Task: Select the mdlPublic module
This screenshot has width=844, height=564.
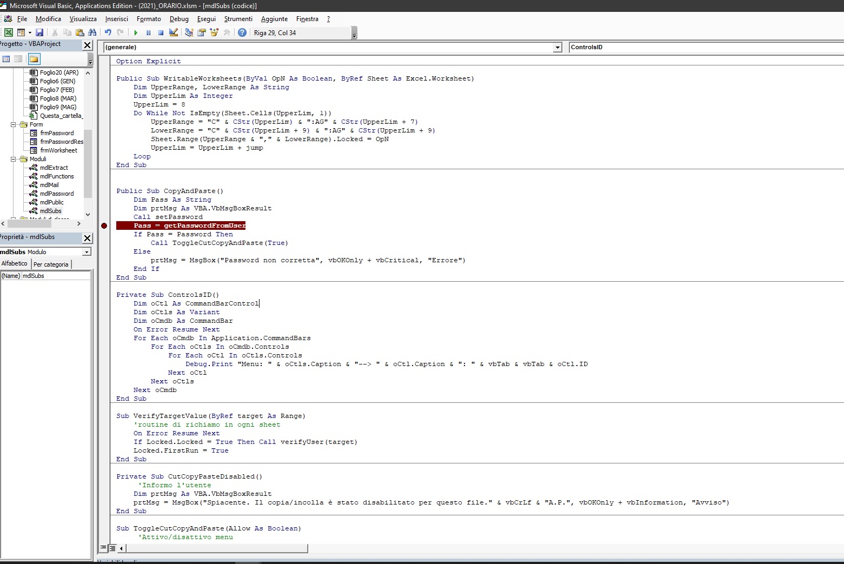Action: (51, 202)
